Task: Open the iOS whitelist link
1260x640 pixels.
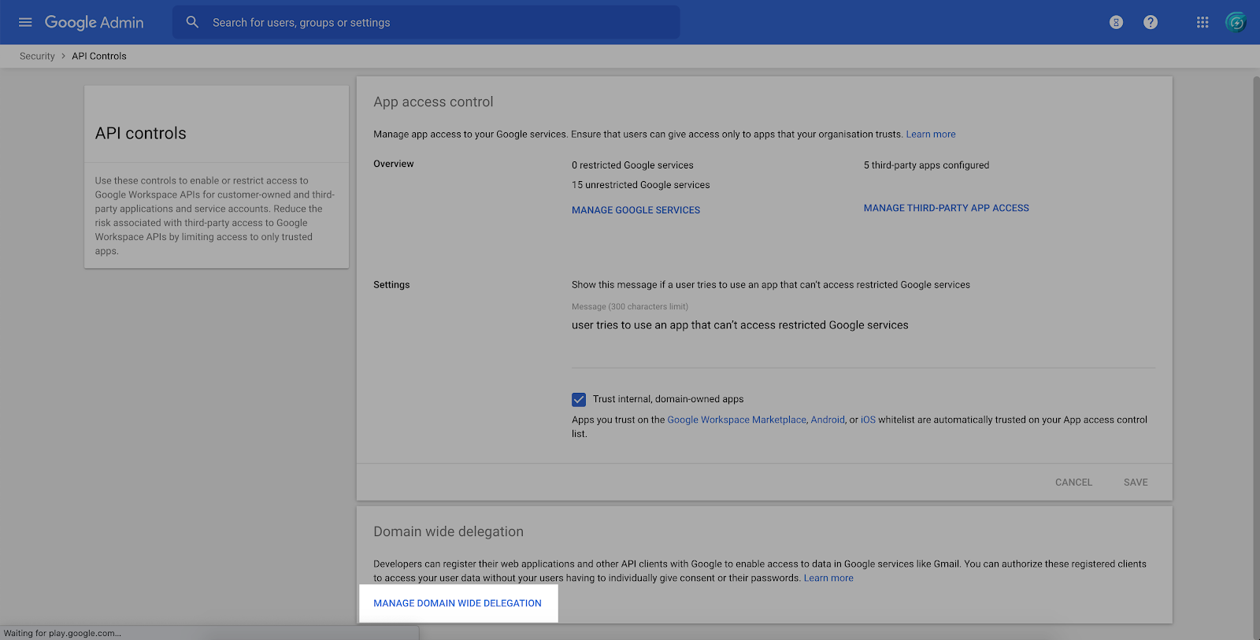Action: click(x=868, y=420)
